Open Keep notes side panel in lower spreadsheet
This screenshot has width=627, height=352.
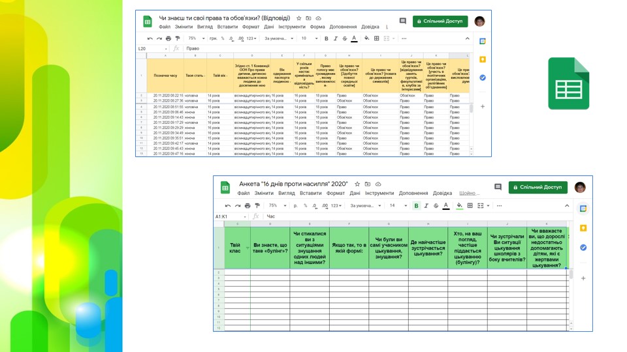click(x=583, y=228)
